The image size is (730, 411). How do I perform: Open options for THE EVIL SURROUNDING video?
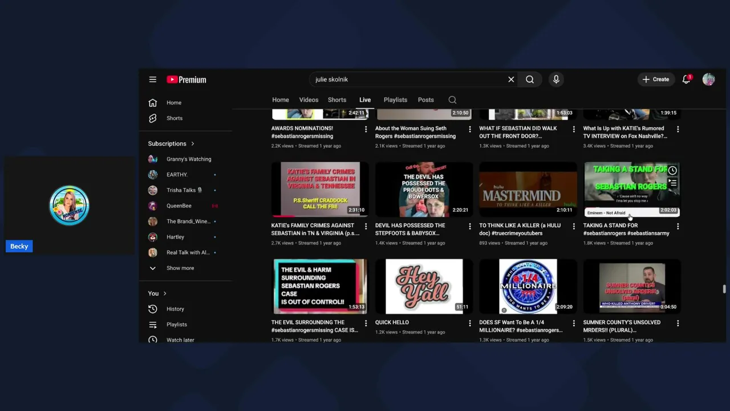click(366, 323)
